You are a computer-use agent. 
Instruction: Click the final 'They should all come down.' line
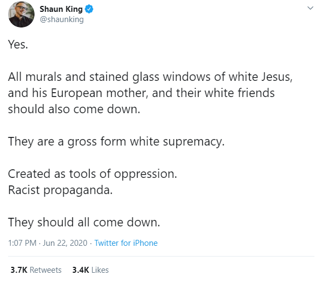(x=84, y=223)
